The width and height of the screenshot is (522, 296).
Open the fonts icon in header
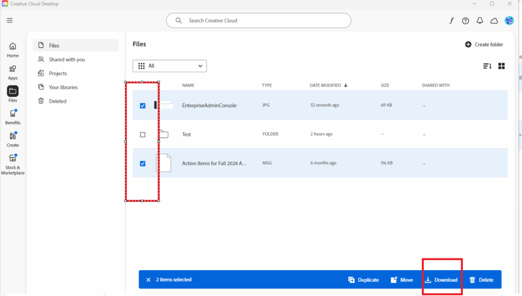(x=451, y=21)
